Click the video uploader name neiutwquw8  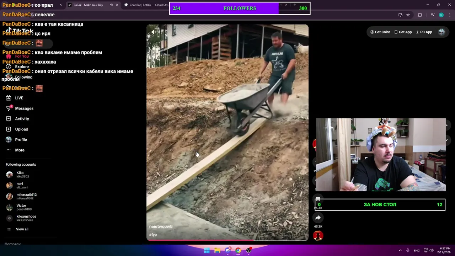point(161,226)
